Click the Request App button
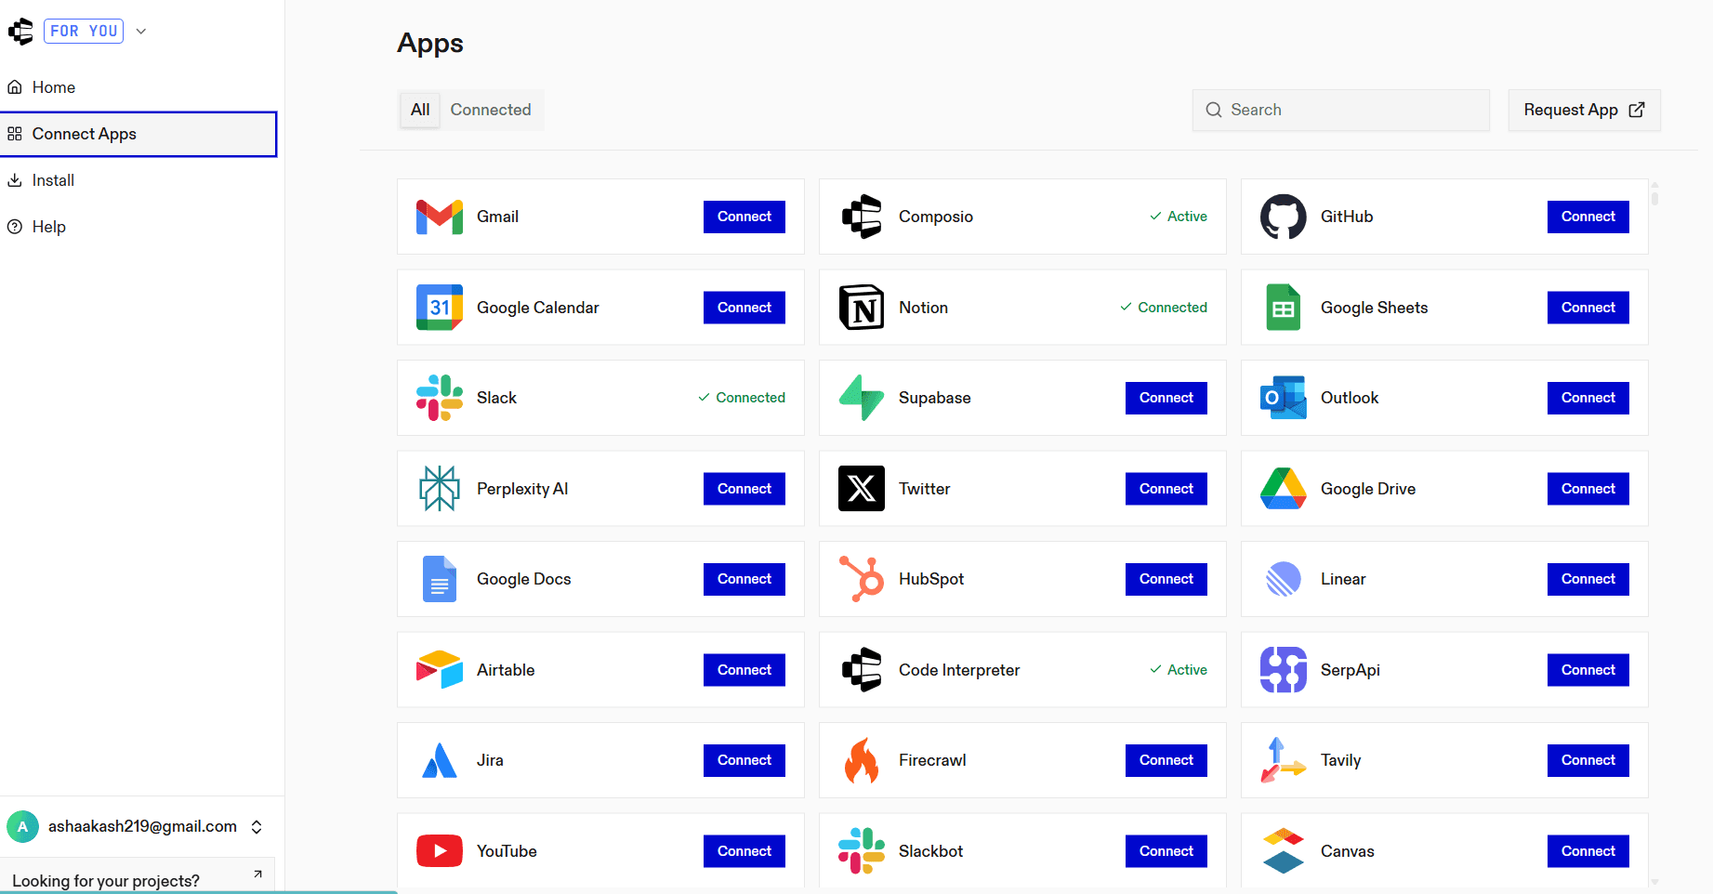The height and width of the screenshot is (894, 1713). [1584, 110]
